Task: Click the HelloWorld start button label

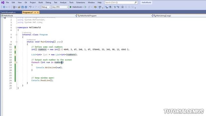Action: (77, 7)
